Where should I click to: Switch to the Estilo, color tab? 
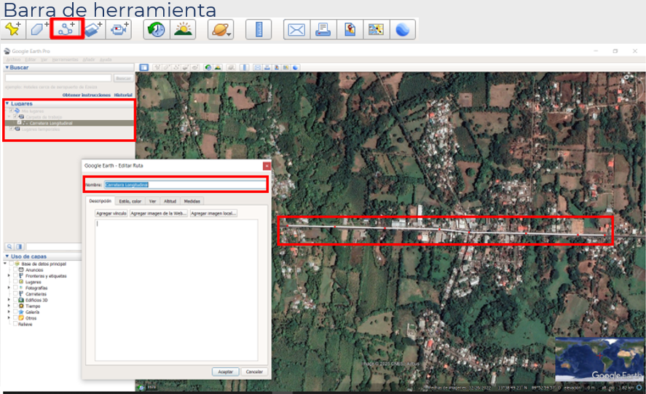pyautogui.click(x=130, y=201)
